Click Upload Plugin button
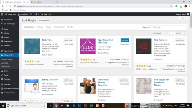Viewport: 192px width, 108px height. pos(43,20)
